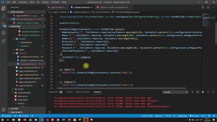Open File Explorer from the taskbar
217x122 pixels.
click(x=14, y=120)
